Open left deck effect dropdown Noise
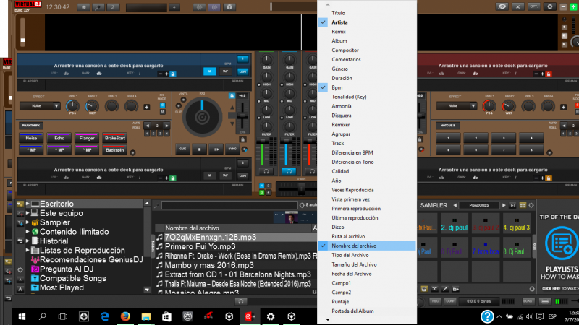Image resolution: width=579 pixels, height=325 pixels. click(40, 105)
